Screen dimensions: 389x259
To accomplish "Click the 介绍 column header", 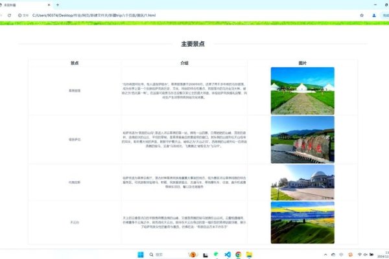I will click(184, 63).
